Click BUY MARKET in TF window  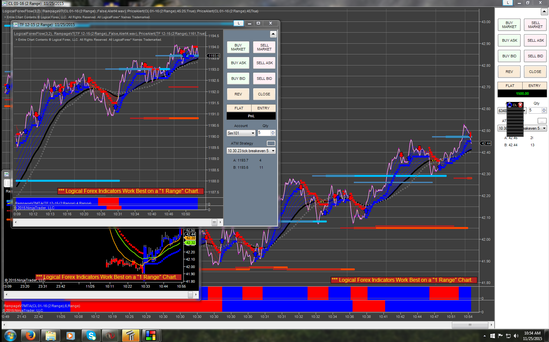coord(238,47)
